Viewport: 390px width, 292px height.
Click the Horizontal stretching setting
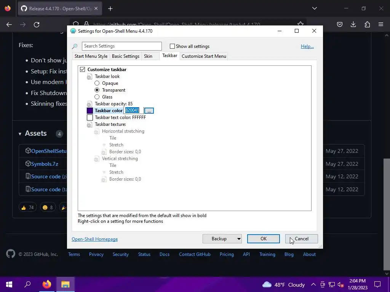[x=123, y=131]
